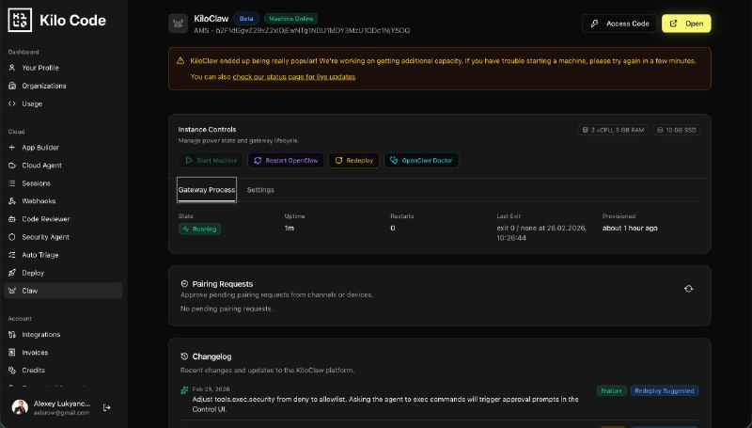Click the Security Agent shield icon

12,237
